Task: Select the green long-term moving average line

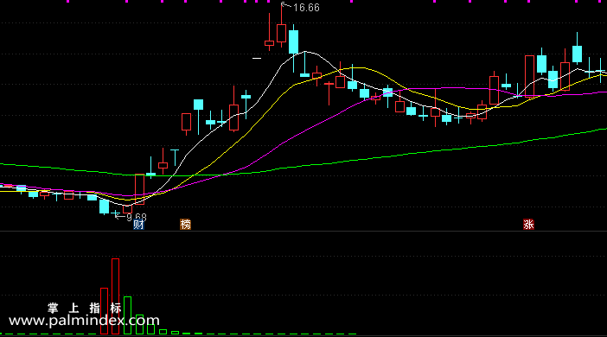Action: point(387,156)
